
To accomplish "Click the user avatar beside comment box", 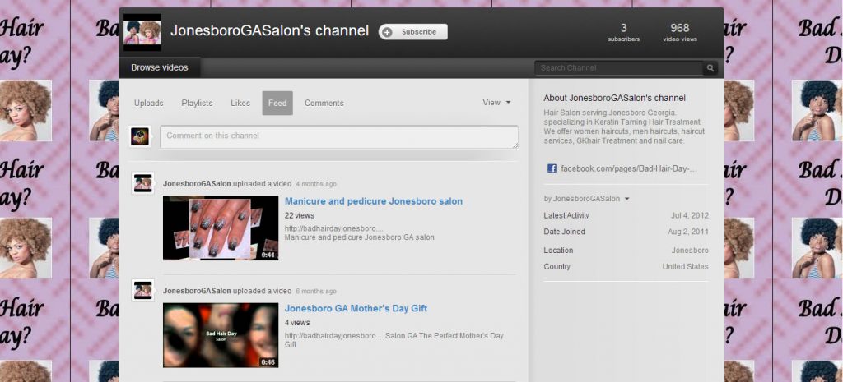I will pyautogui.click(x=140, y=136).
